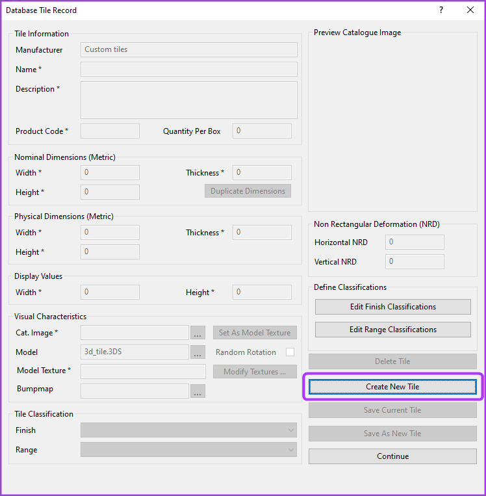Click Edit Range Classifications button

pos(392,330)
